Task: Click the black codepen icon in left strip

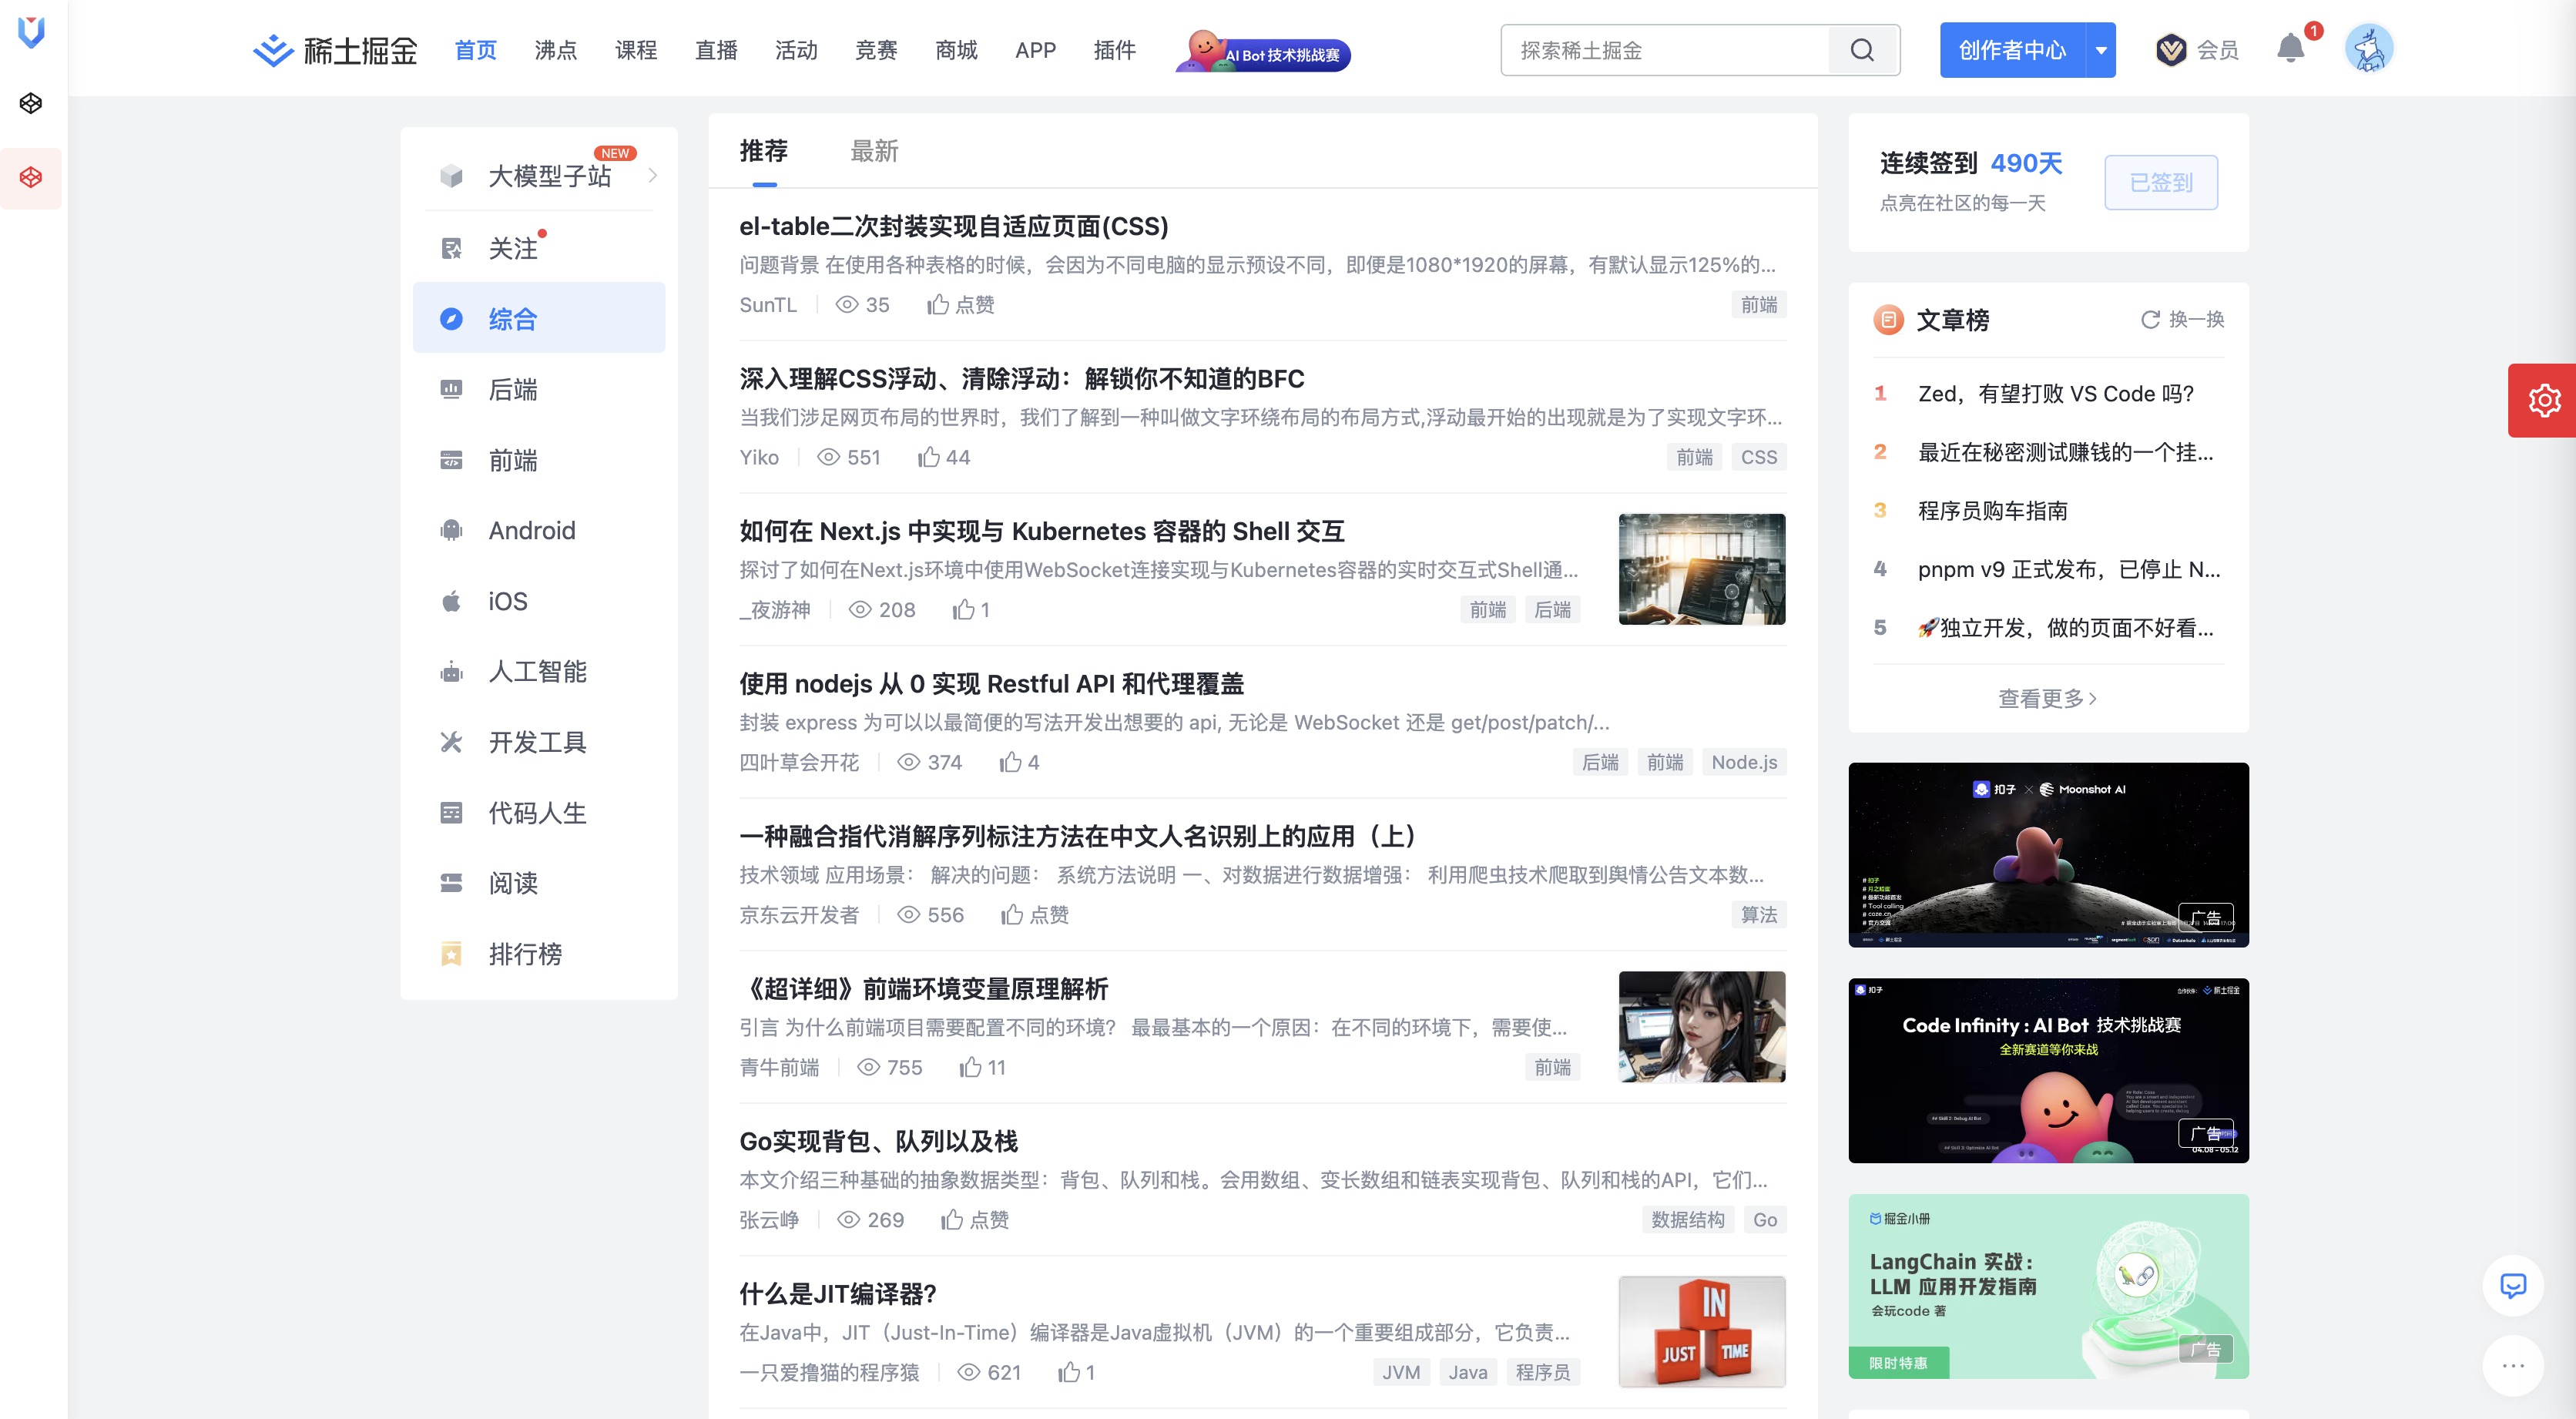Action: point(31,103)
